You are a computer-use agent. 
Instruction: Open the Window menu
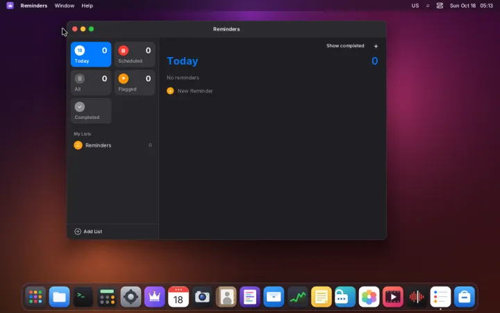[65, 6]
